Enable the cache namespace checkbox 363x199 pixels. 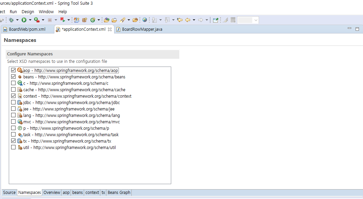tap(14, 90)
